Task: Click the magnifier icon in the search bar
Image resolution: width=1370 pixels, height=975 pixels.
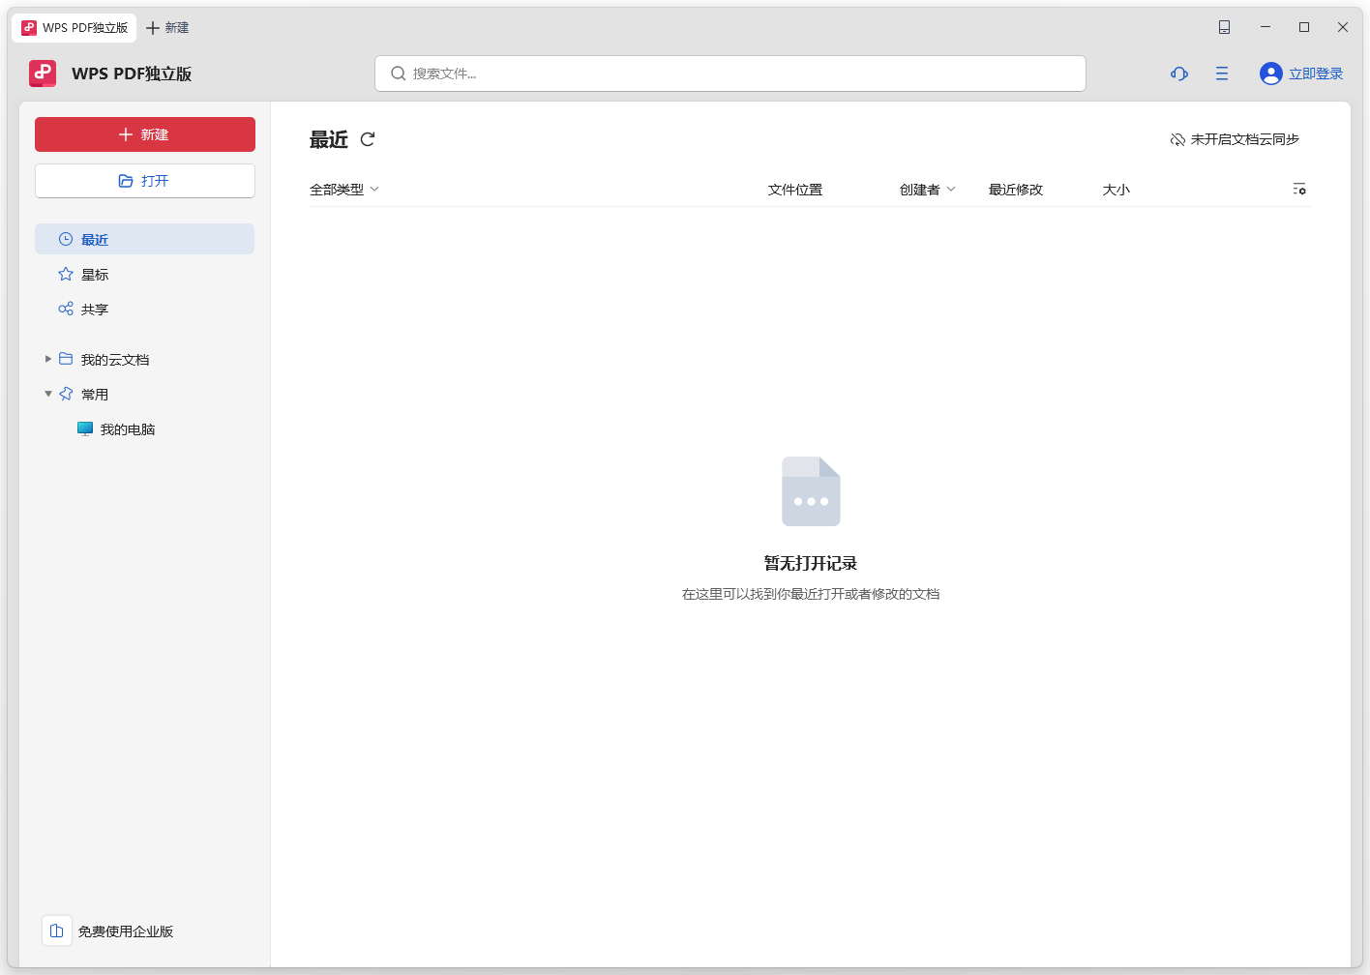Action: click(398, 73)
